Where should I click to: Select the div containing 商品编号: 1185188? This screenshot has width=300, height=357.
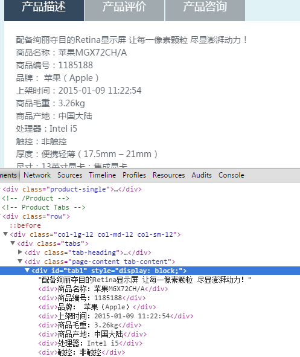pyautogui.click(x=92, y=298)
